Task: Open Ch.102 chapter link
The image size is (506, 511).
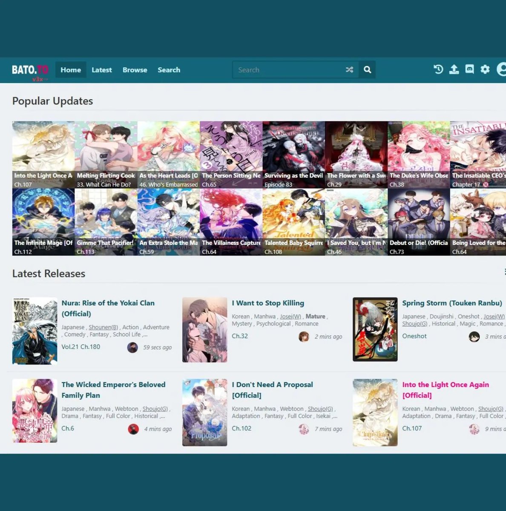Action: tap(241, 428)
